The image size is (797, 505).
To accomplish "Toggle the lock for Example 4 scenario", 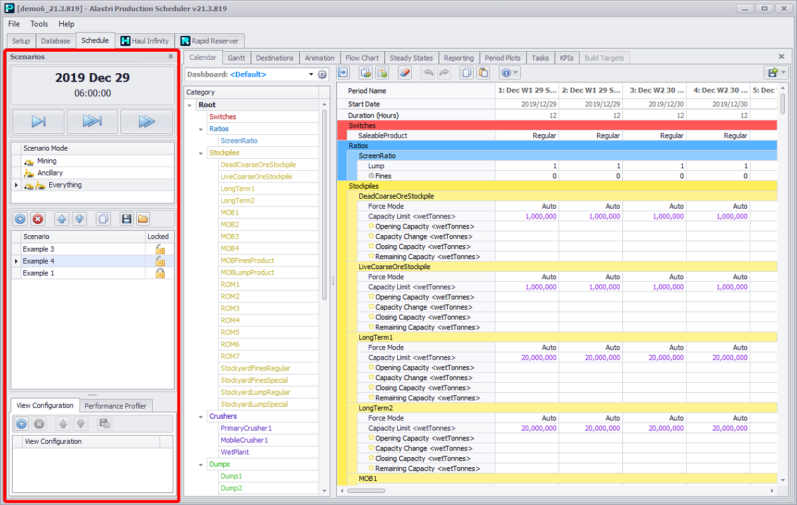I will 159,261.
